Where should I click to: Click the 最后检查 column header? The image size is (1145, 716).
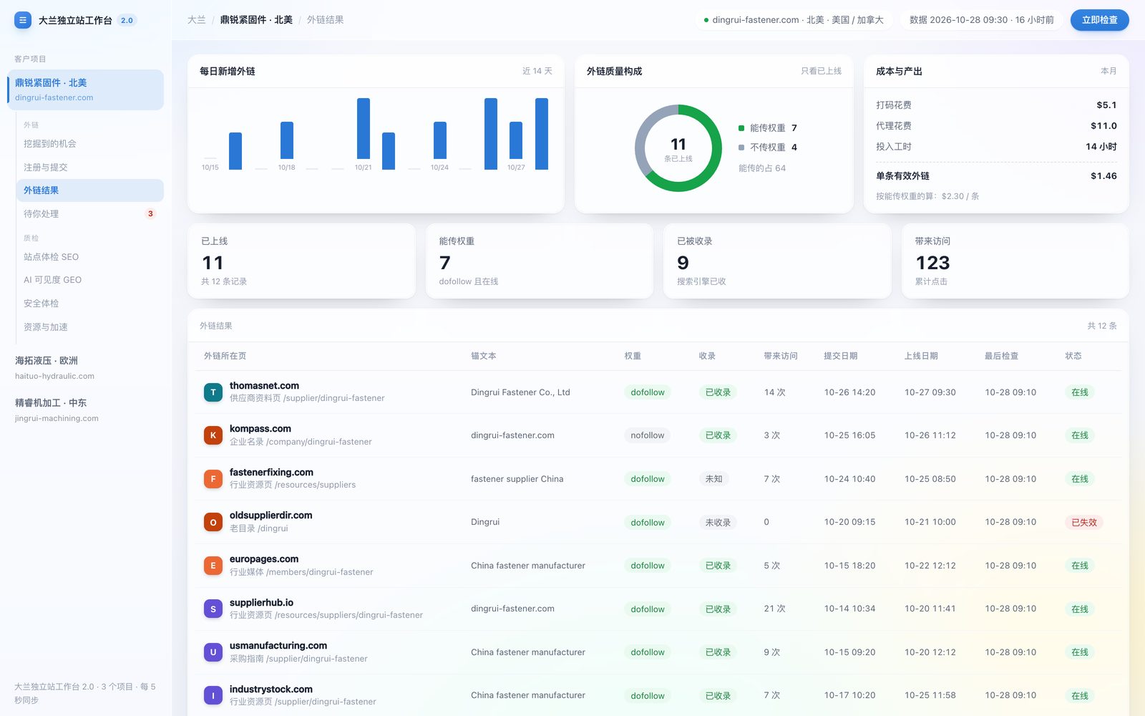[1001, 356]
